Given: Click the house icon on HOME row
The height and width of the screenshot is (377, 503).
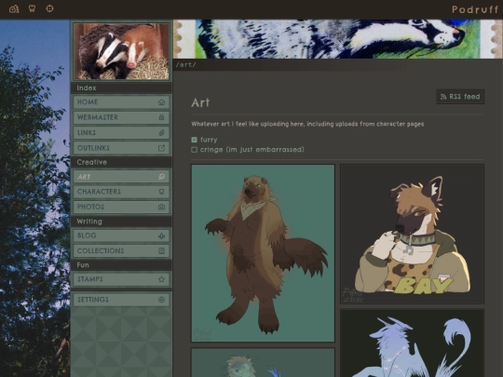Looking at the screenshot, I should (x=161, y=102).
